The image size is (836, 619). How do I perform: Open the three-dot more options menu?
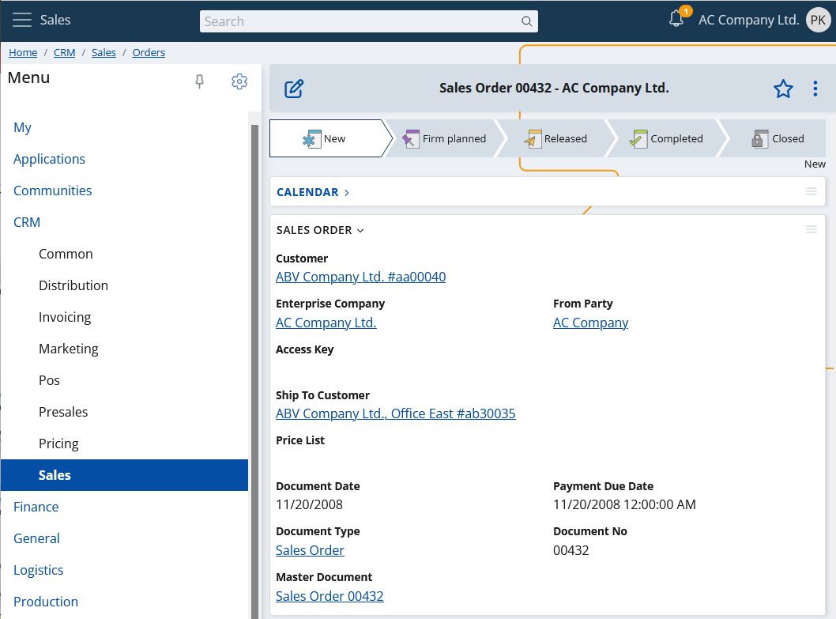pyautogui.click(x=815, y=89)
